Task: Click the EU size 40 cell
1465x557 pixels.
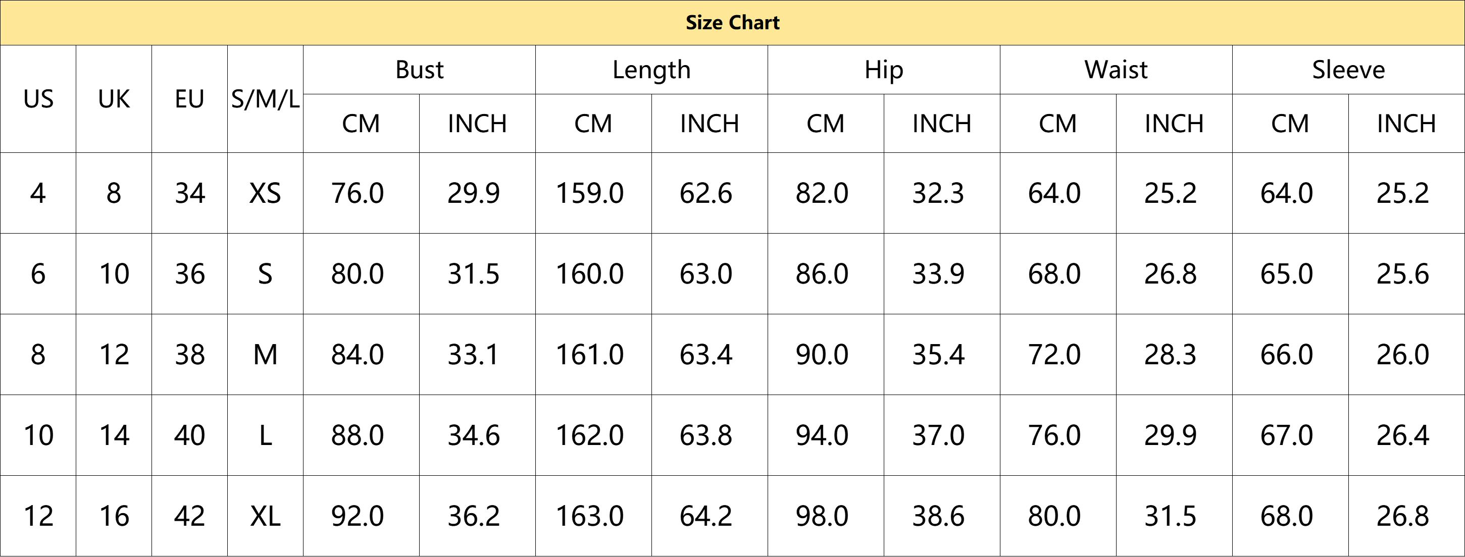Action: click(189, 435)
